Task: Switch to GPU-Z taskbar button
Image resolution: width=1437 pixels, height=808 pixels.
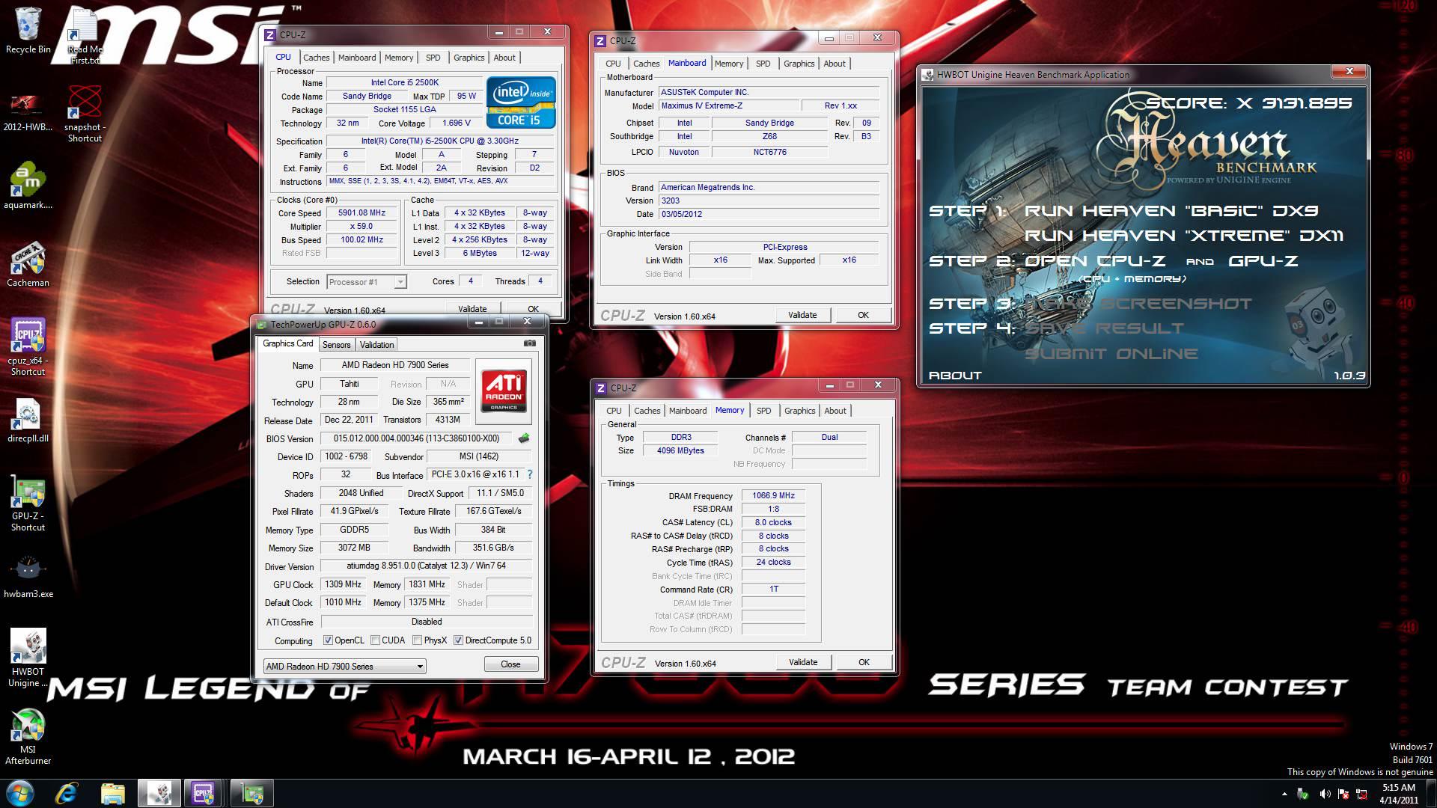Action: point(251,793)
